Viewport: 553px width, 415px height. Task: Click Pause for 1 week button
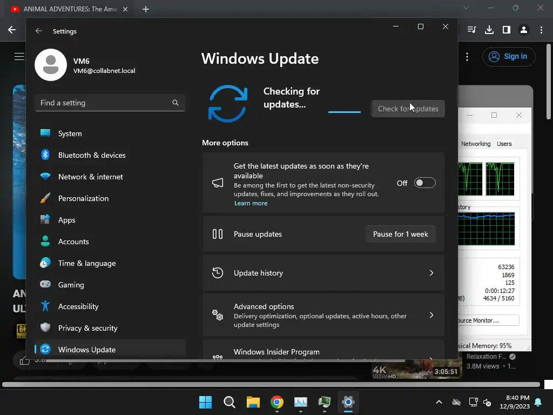(400, 234)
